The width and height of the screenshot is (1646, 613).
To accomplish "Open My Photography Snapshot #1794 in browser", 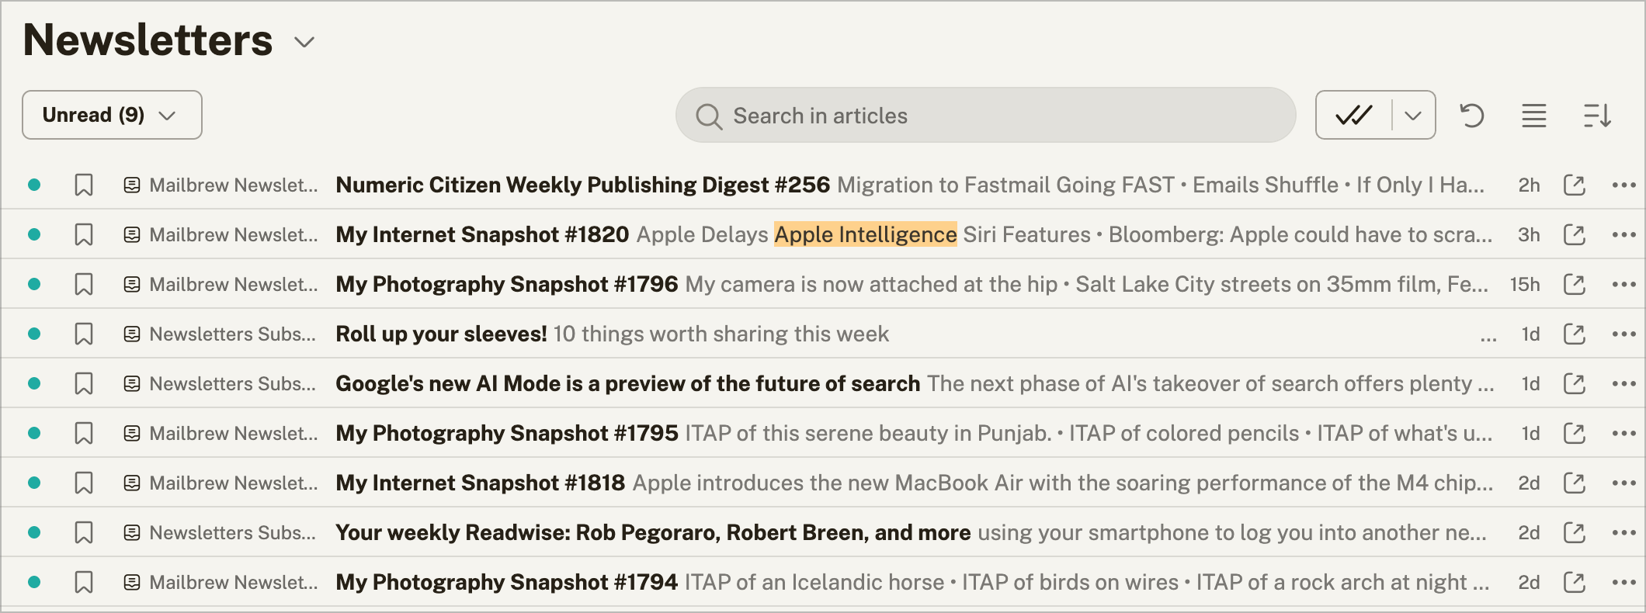I will click(1575, 581).
